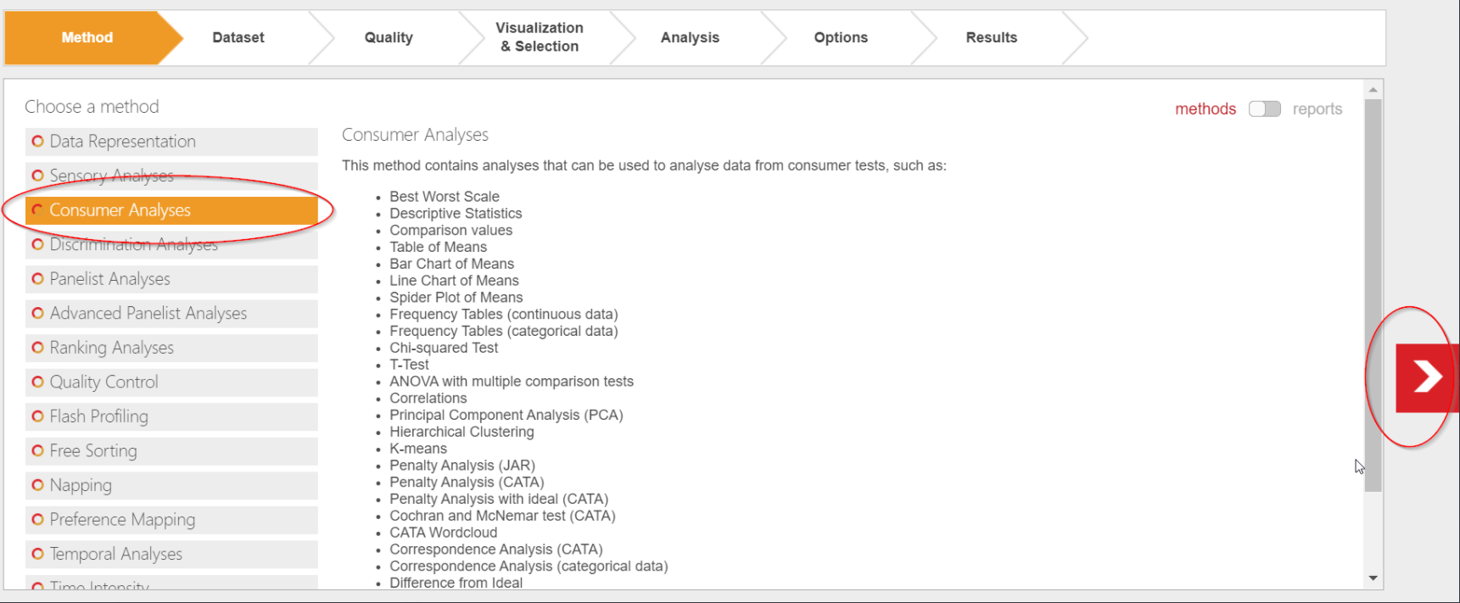The height and width of the screenshot is (603, 1460).
Task: Select Data Representation method radio circle
Action: pos(37,142)
